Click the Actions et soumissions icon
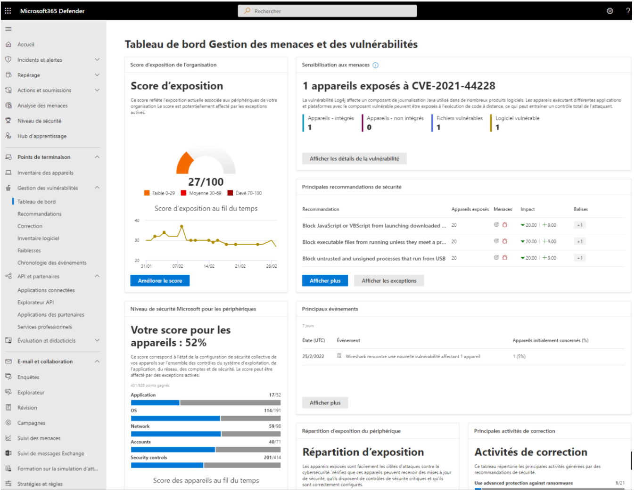Viewport: 635px width, 493px height. (x=8, y=90)
